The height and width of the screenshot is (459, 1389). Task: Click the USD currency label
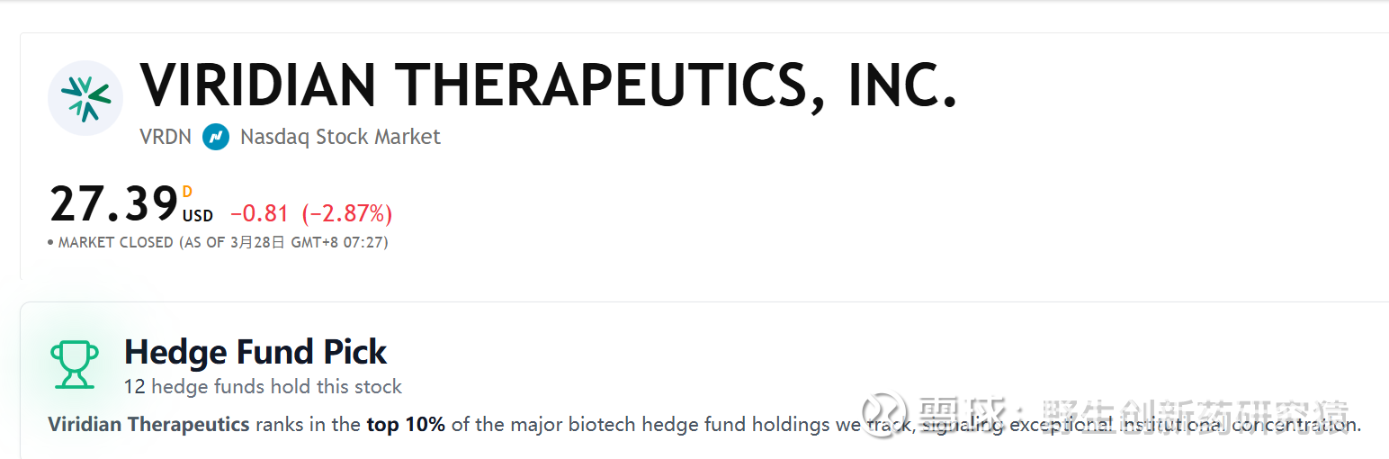(198, 216)
